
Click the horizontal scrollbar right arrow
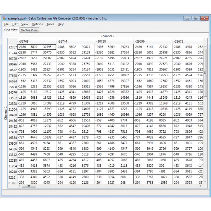(x=201, y=186)
